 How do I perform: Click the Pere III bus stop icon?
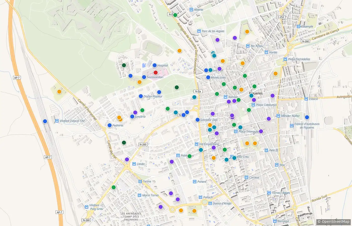[267, 150]
